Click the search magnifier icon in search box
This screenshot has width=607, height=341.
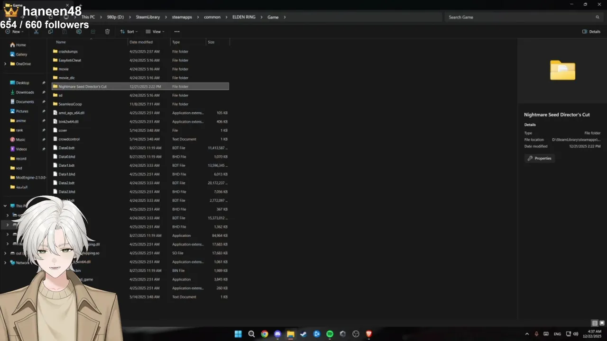(598, 17)
